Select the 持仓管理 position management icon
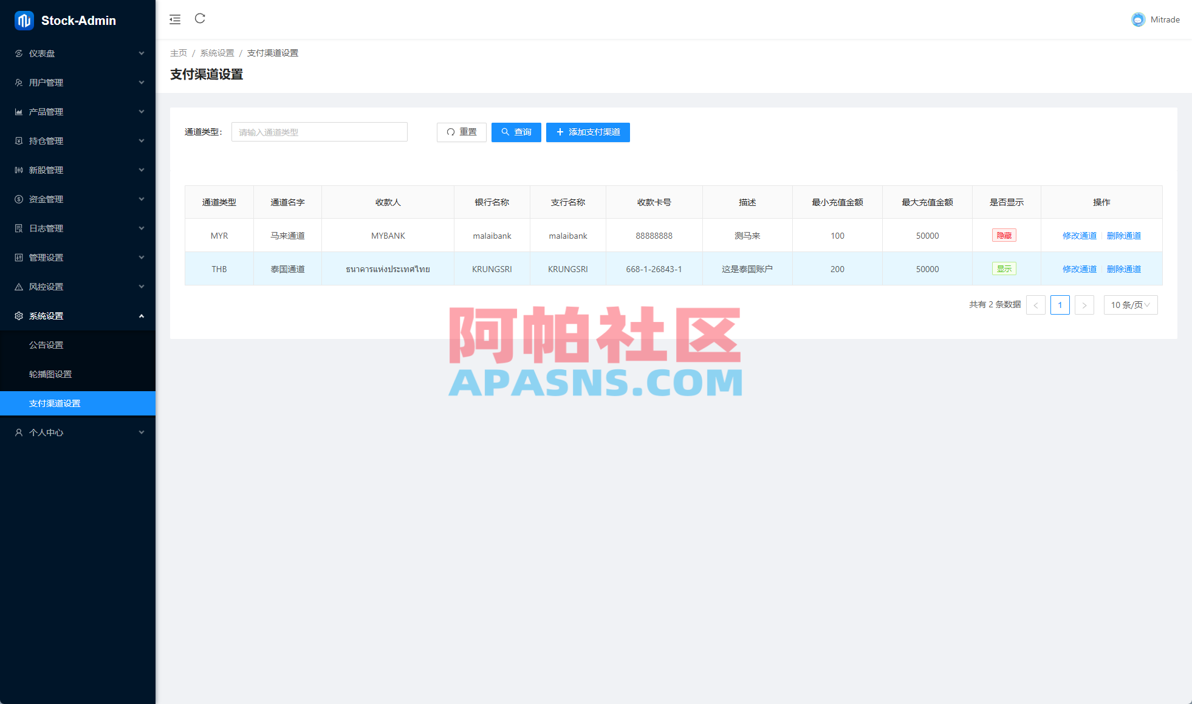The image size is (1192, 704). click(x=18, y=141)
